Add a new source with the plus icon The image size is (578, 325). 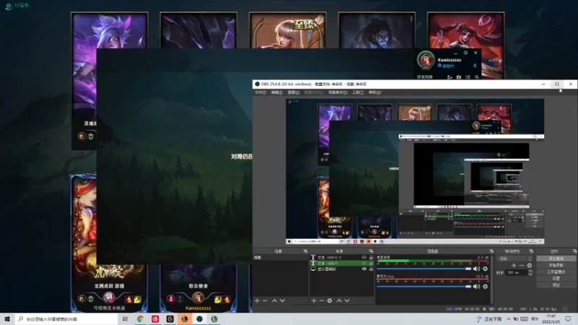314,300
